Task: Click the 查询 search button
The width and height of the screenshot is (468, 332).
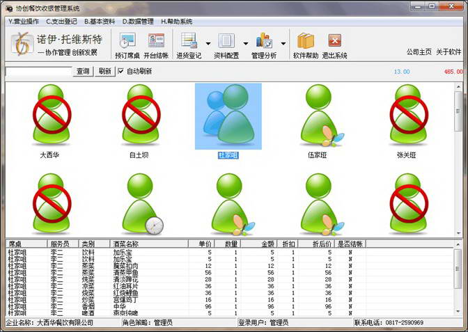Action: pos(83,71)
